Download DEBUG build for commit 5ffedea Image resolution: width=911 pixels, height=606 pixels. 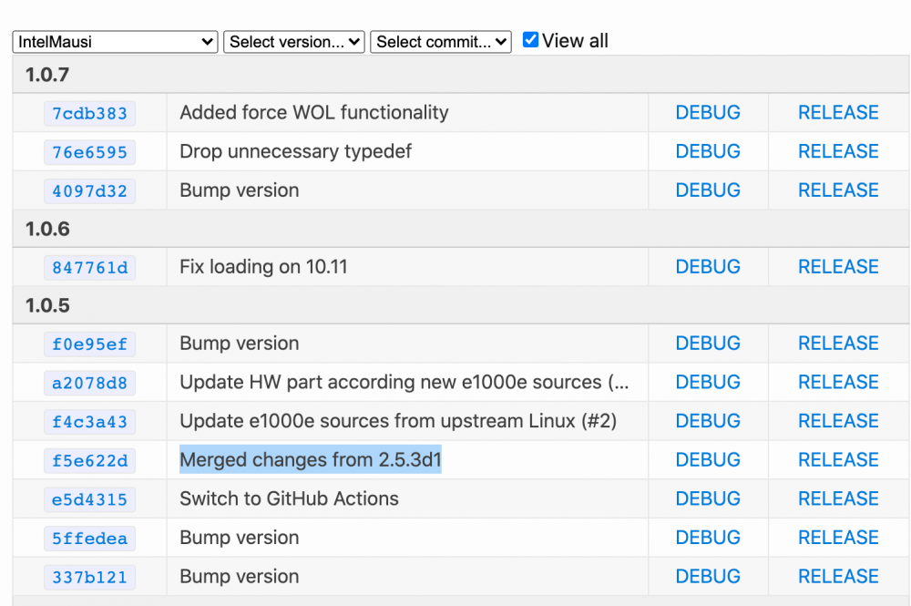coord(708,538)
